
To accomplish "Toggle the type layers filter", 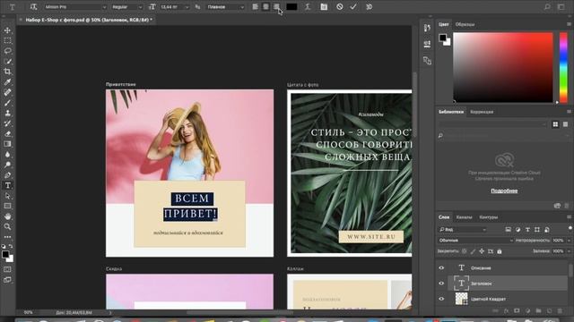I will pyautogui.click(x=527, y=230).
